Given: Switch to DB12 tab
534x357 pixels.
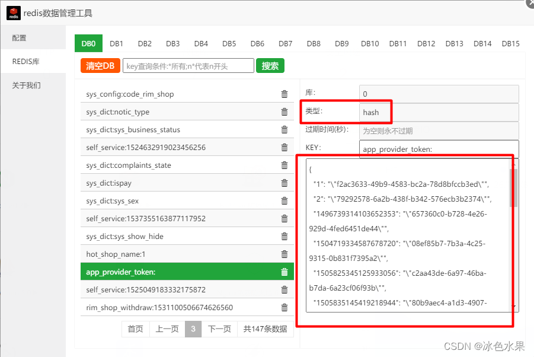Looking at the screenshot, I should pos(426,44).
